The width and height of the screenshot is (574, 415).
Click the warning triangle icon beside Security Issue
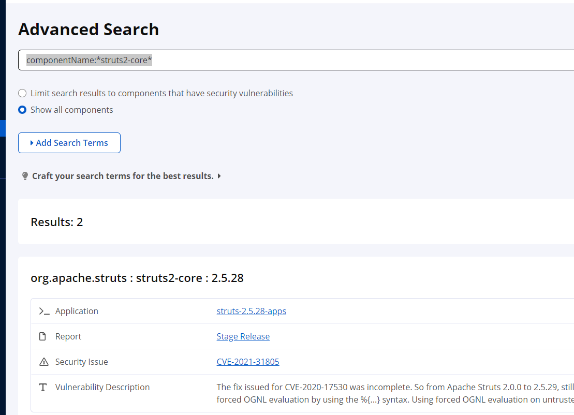pos(44,362)
